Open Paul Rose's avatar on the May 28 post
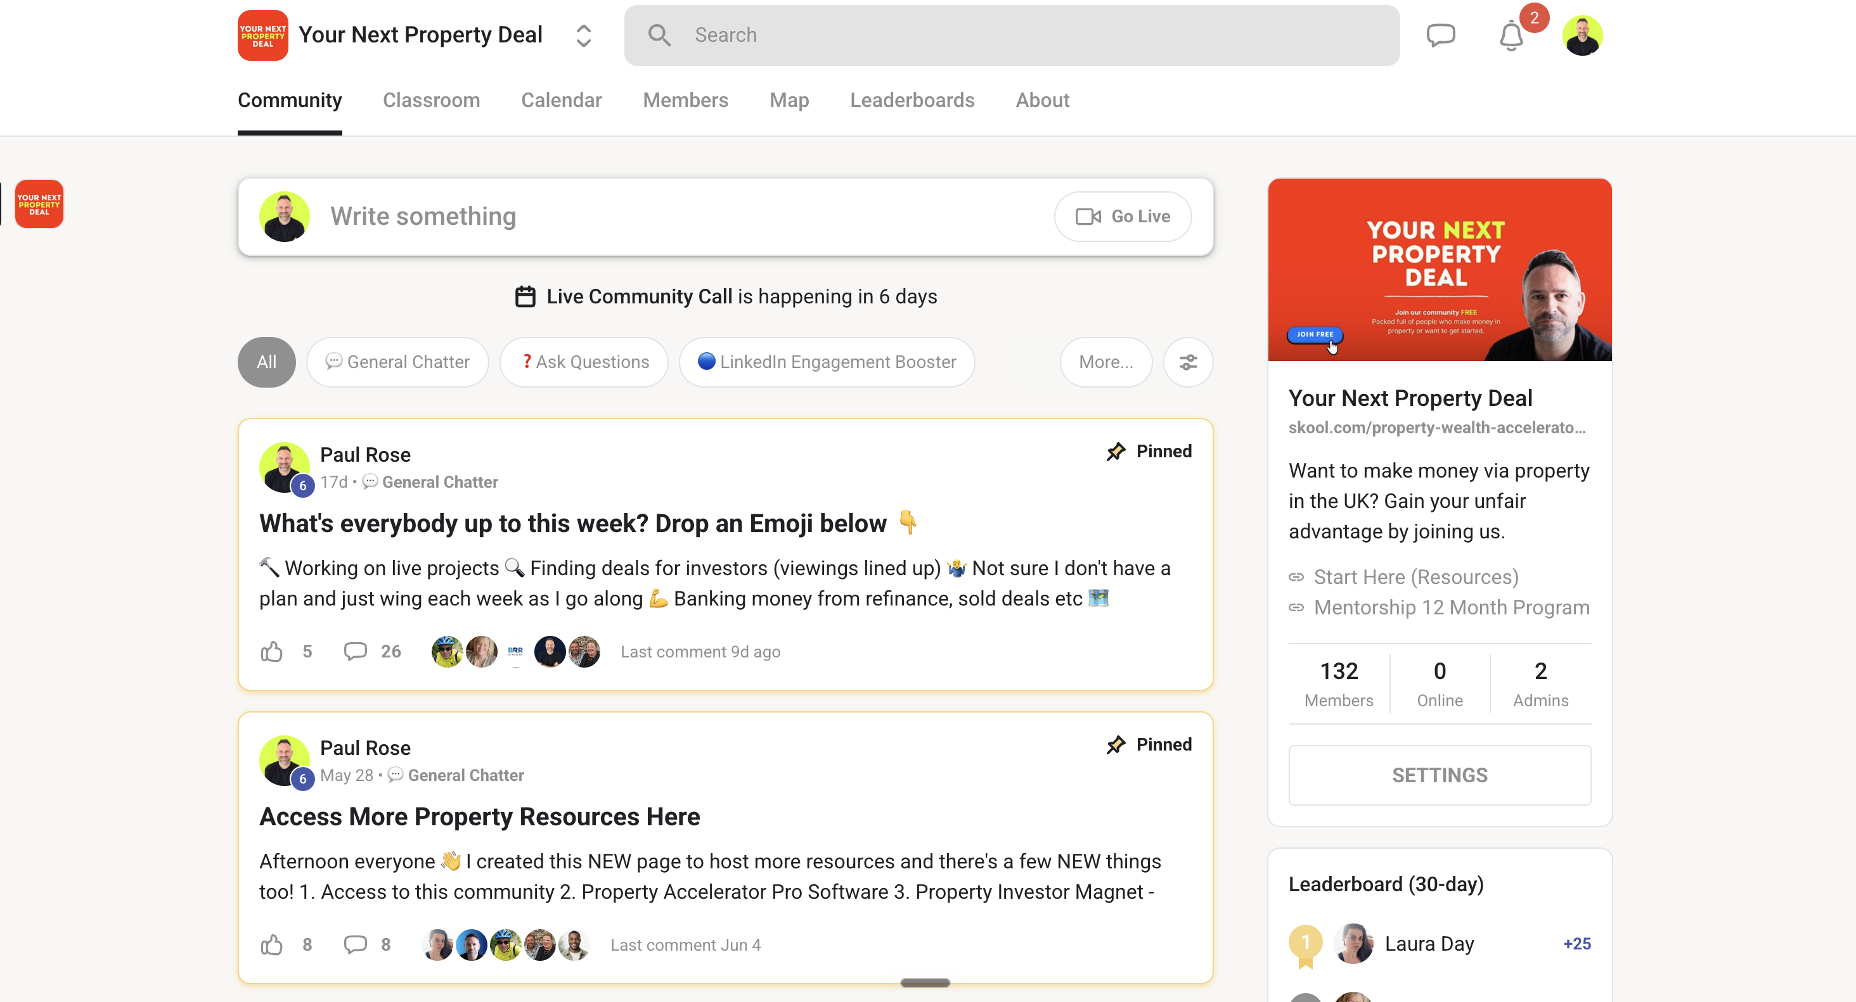Image resolution: width=1856 pixels, height=1002 pixels. [x=285, y=760]
